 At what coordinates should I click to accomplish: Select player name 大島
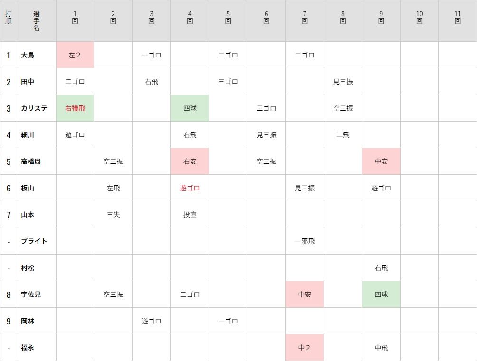[28, 55]
